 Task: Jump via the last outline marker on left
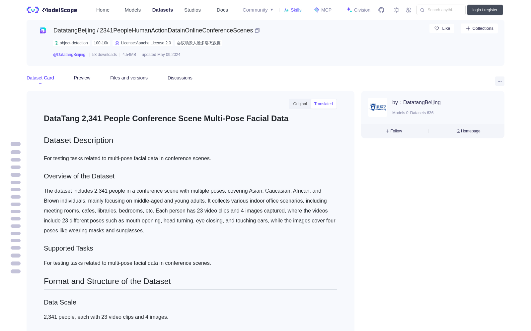16,271
